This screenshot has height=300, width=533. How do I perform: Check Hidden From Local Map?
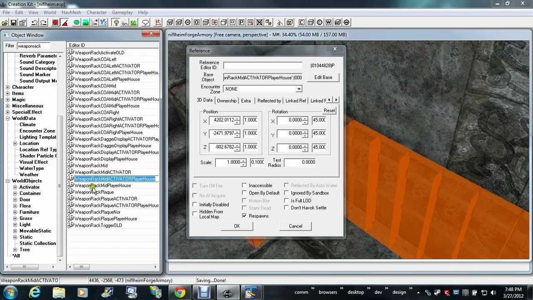(x=195, y=213)
